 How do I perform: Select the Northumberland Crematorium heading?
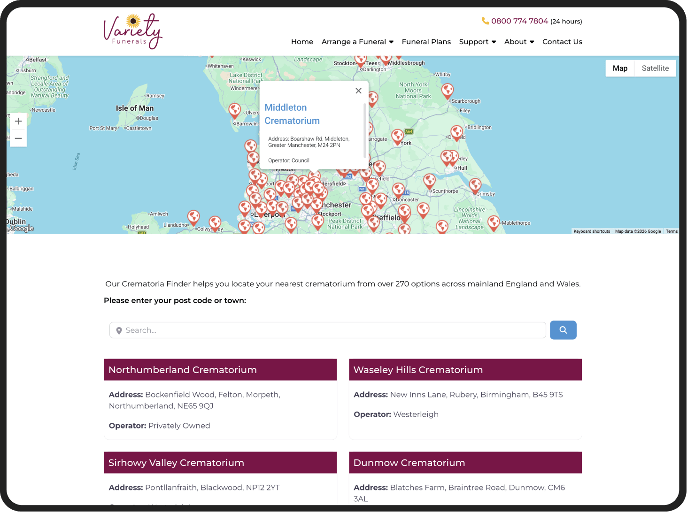(183, 370)
